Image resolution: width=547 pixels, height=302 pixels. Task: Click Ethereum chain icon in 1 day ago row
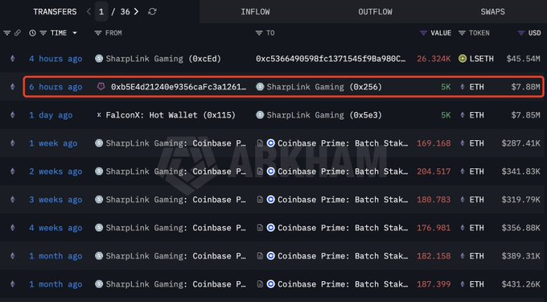(x=13, y=115)
